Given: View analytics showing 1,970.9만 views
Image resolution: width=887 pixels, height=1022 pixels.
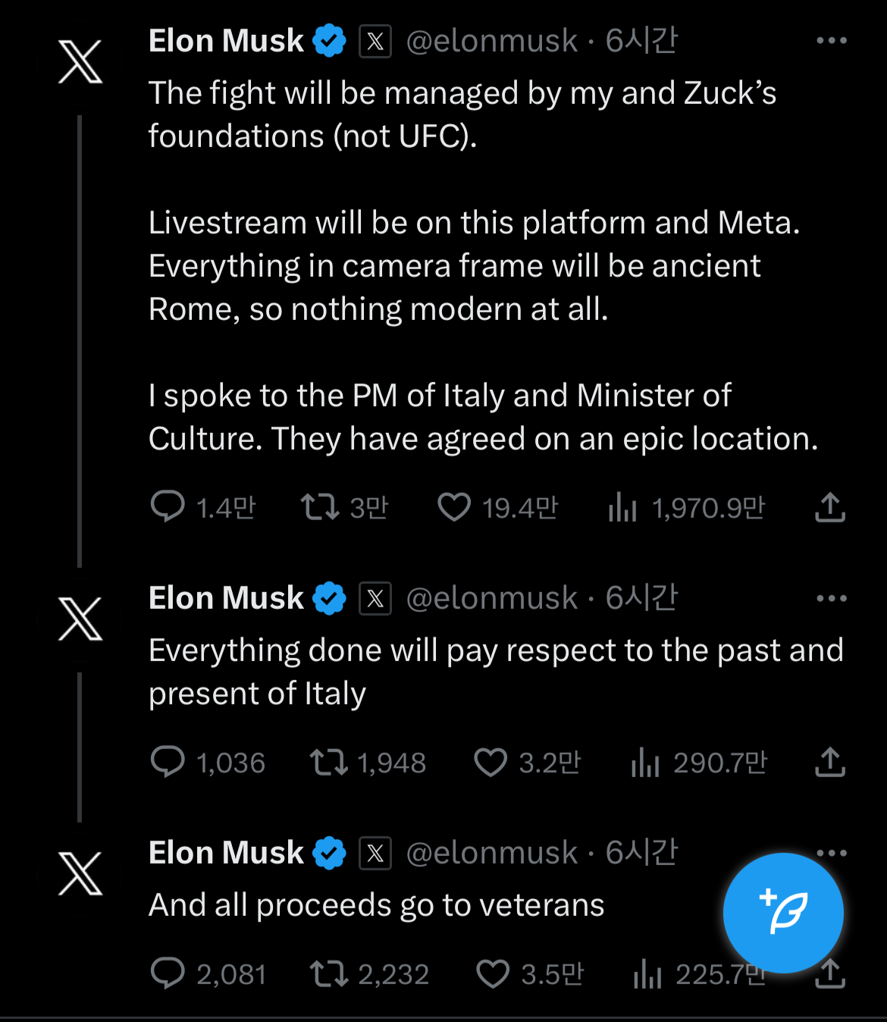Looking at the screenshot, I should (622, 506).
